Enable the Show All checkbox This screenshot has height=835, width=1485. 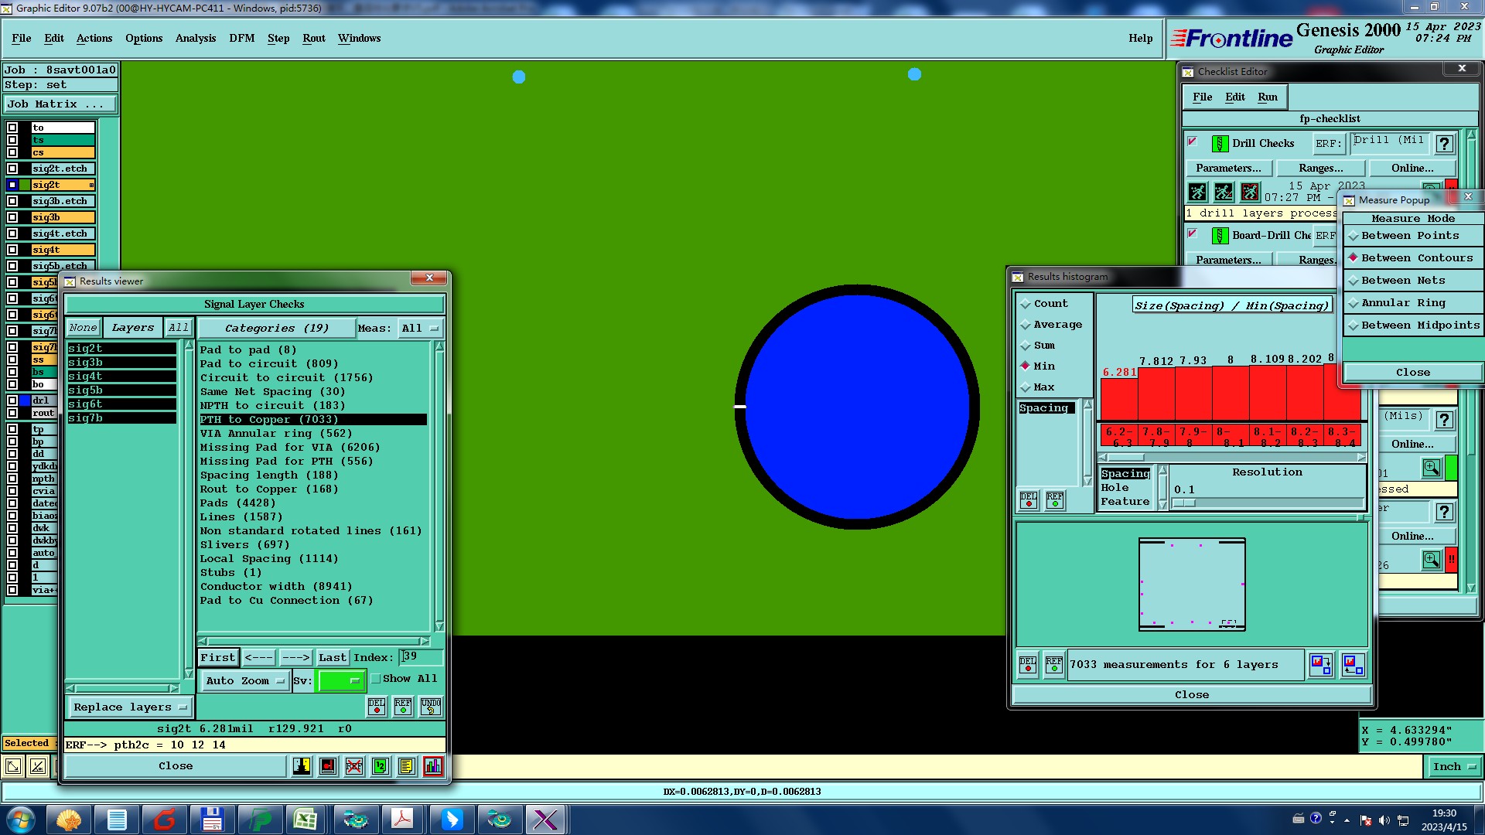click(376, 679)
